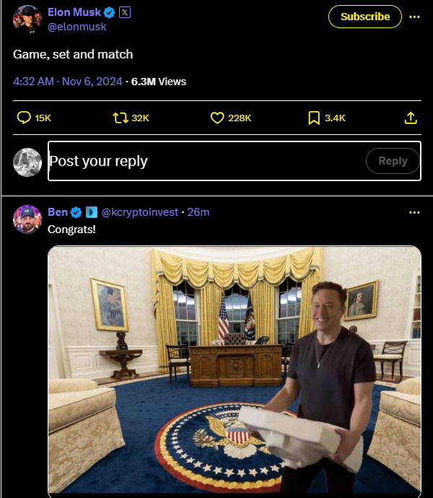Subscribe to Elon Musk's account
433x498 pixels.
click(x=365, y=17)
